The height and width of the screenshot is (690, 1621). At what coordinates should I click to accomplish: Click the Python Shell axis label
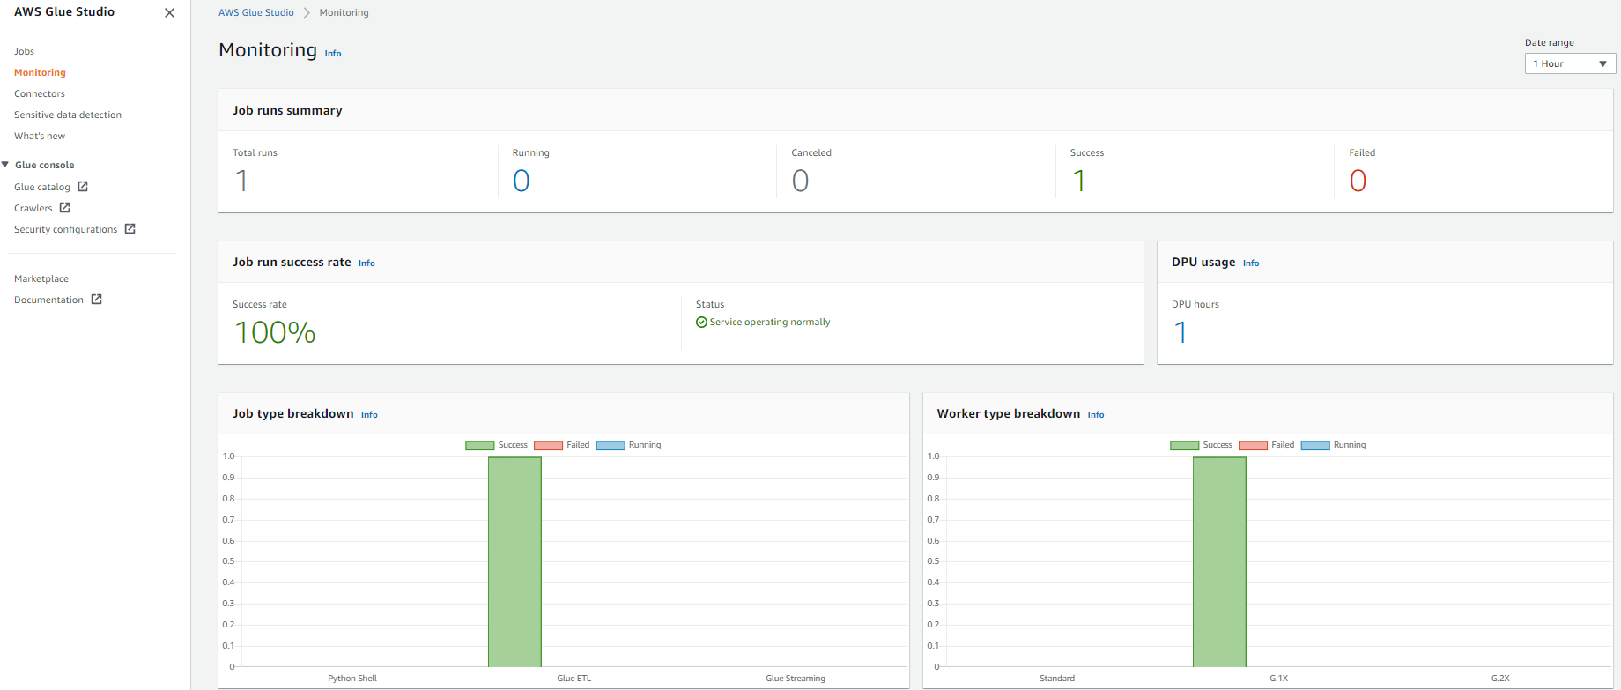(352, 679)
